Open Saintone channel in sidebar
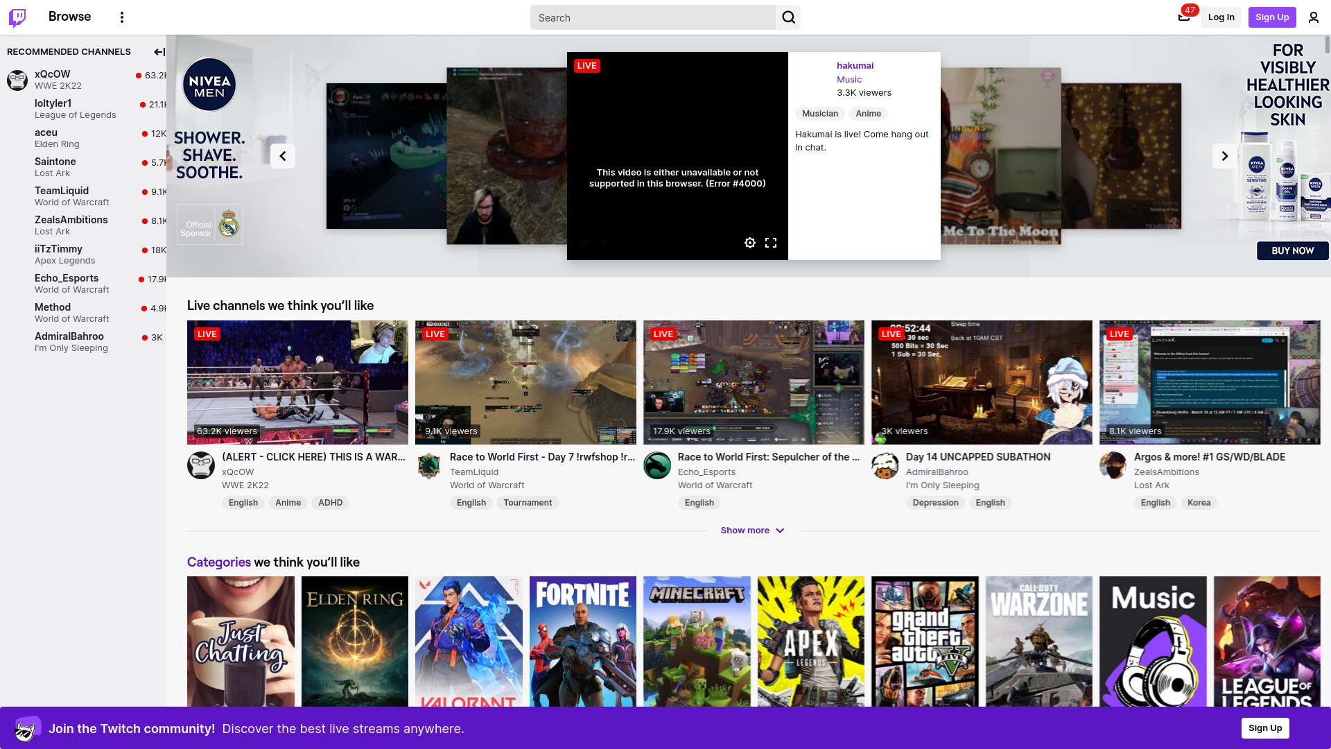1331x749 pixels. [x=85, y=167]
